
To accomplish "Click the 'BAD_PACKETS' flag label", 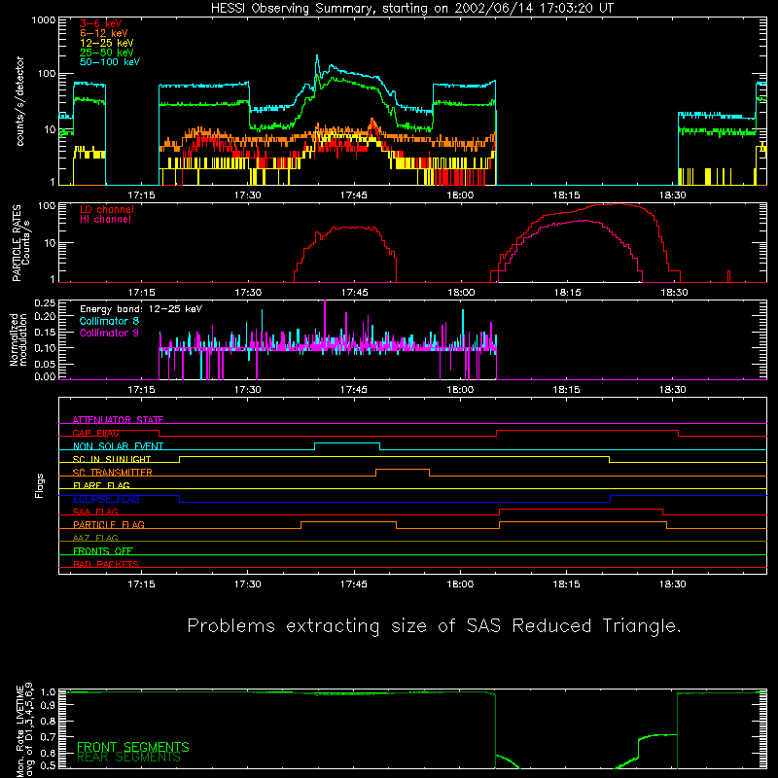I will pos(106,564).
